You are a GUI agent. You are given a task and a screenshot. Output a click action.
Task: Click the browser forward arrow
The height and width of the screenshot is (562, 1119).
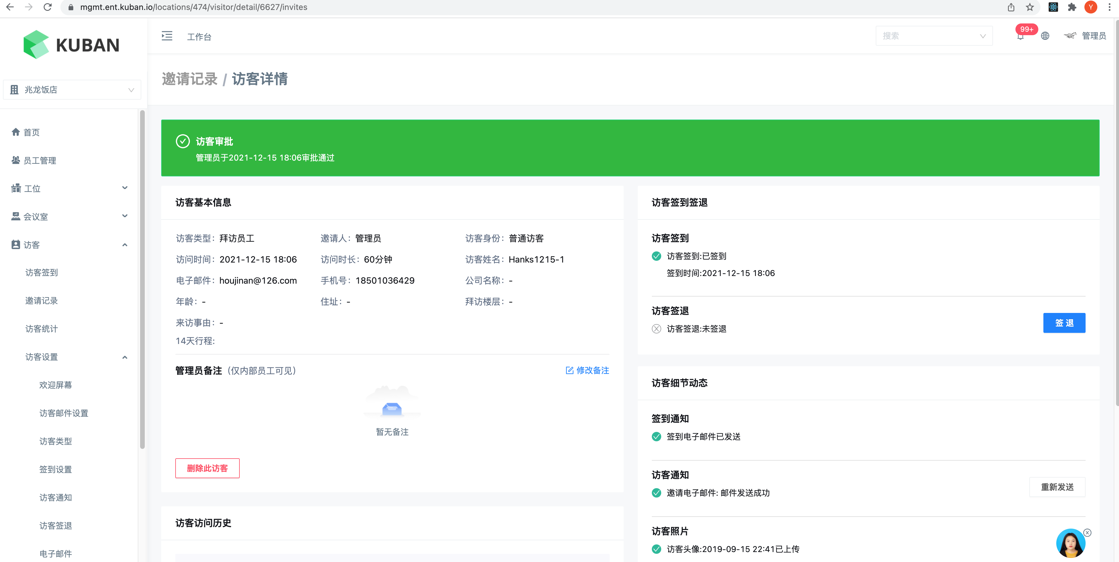click(x=29, y=7)
